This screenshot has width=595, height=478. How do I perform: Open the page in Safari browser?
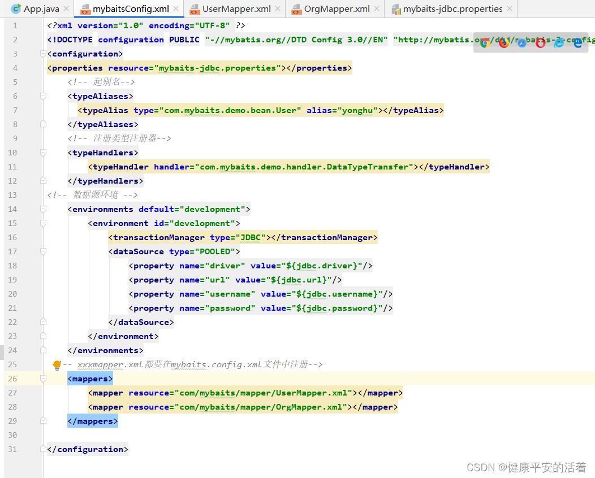tap(522, 43)
